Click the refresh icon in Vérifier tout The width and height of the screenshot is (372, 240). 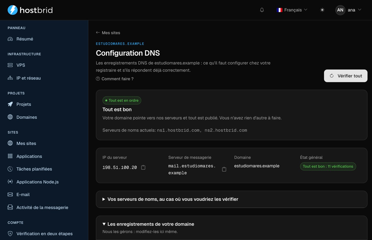point(332,76)
